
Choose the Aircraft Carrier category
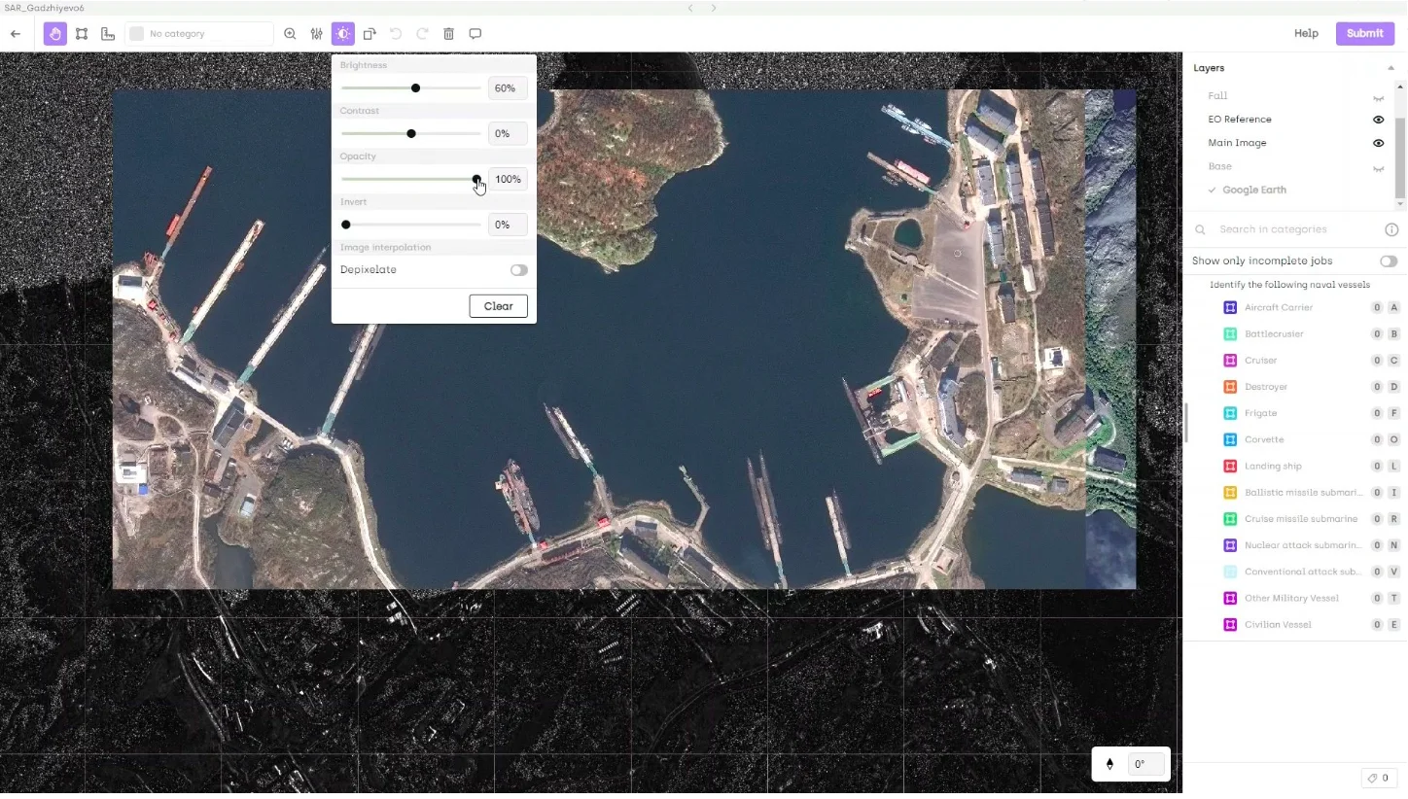[x=1278, y=308]
